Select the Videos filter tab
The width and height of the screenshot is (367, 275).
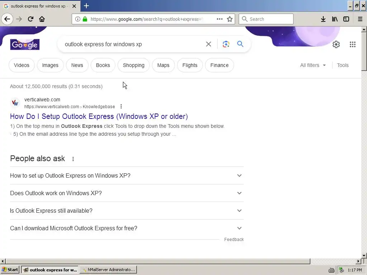pos(22,65)
